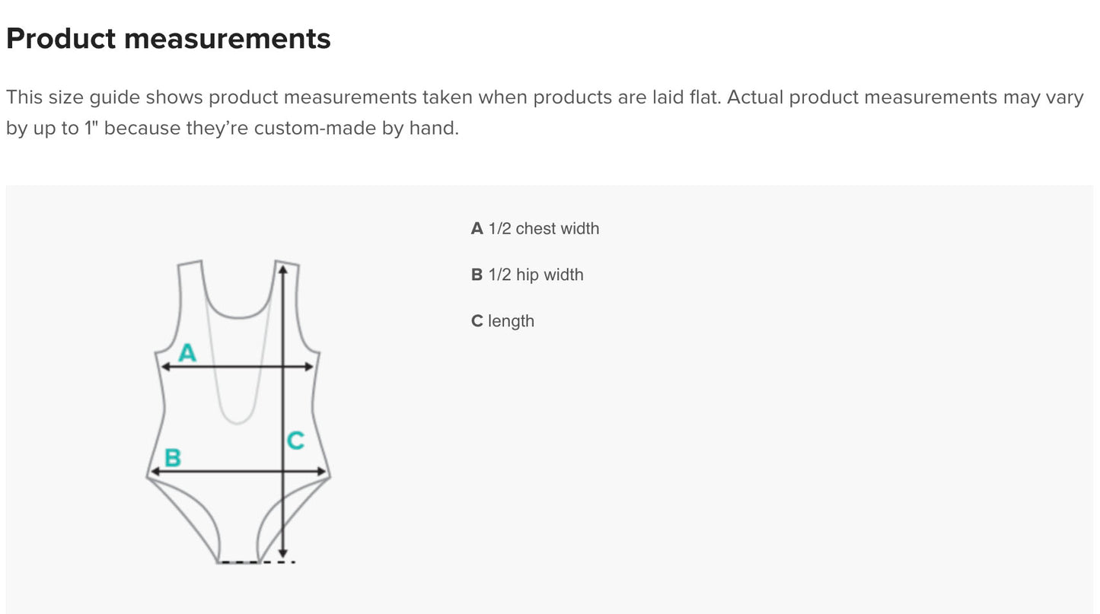Click the horizontal hip width arrow line
The height and width of the screenshot is (614, 1100).
pos(238,472)
